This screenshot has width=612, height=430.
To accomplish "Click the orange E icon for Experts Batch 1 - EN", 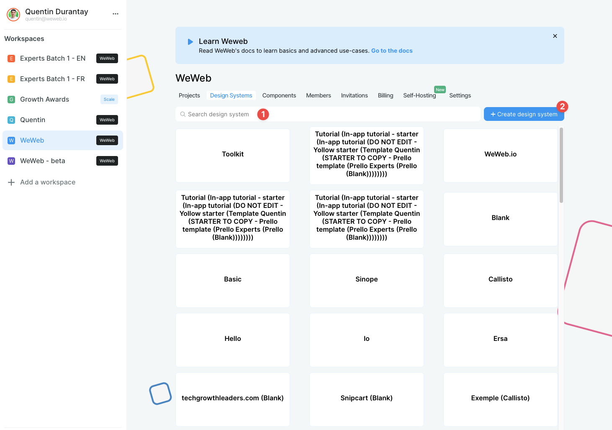I will tap(11, 59).
